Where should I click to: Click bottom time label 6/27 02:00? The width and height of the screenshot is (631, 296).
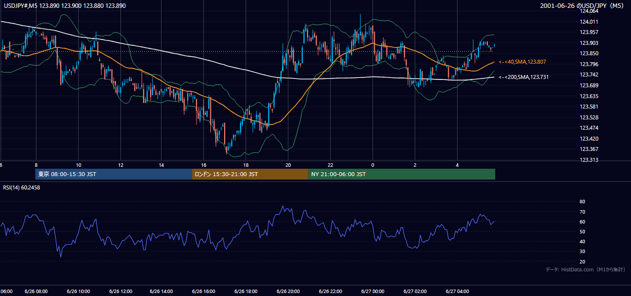pos(415,291)
